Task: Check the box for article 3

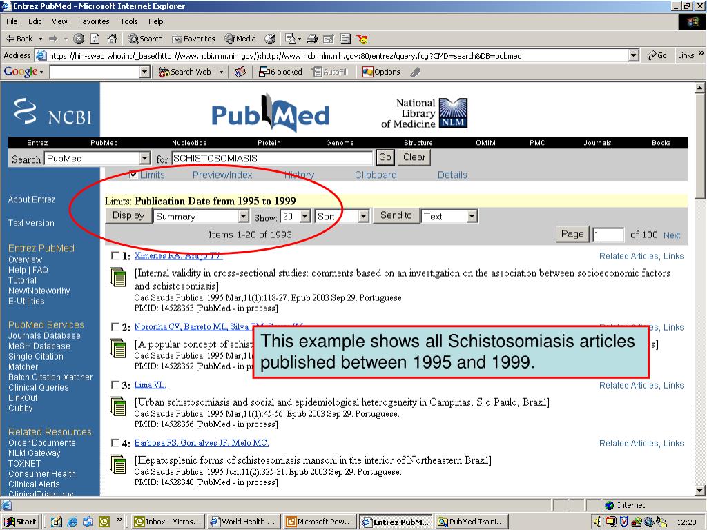Action: tap(115, 385)
